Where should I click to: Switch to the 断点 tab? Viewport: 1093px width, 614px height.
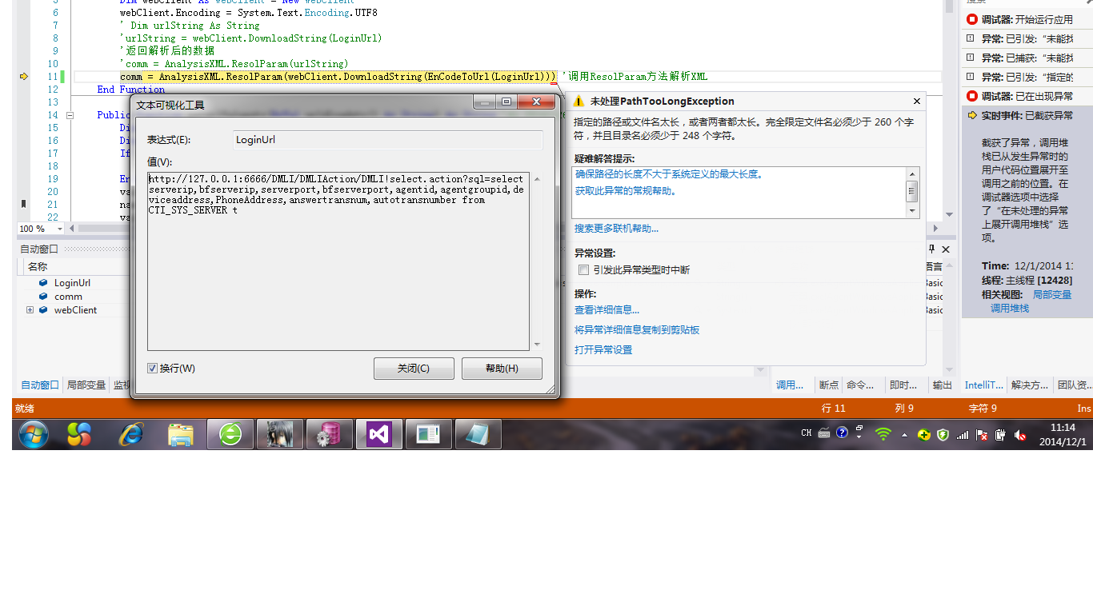(829, 385)
